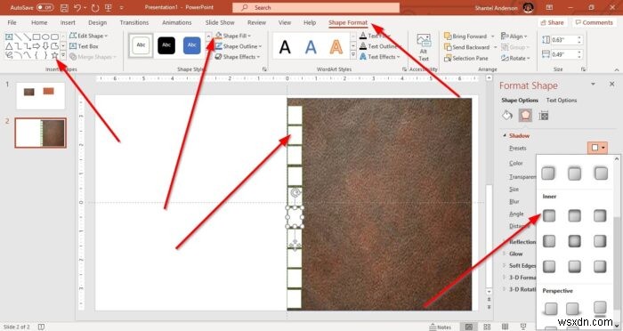
Task: Open Align dropdown
Action: pos(514,36)
